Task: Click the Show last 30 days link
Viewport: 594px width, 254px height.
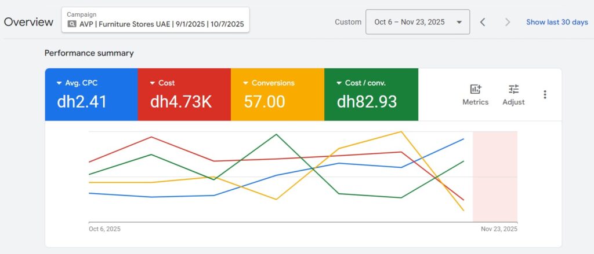Action: [x=557, y=22]
